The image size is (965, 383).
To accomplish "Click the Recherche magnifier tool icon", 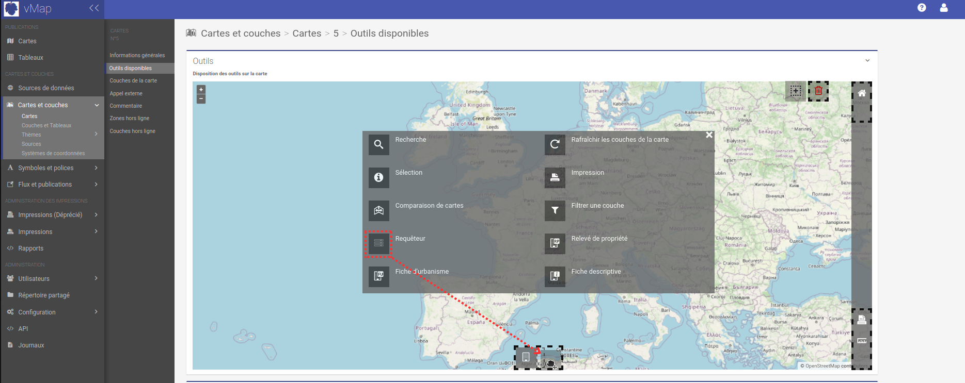I will pos(378,144).
